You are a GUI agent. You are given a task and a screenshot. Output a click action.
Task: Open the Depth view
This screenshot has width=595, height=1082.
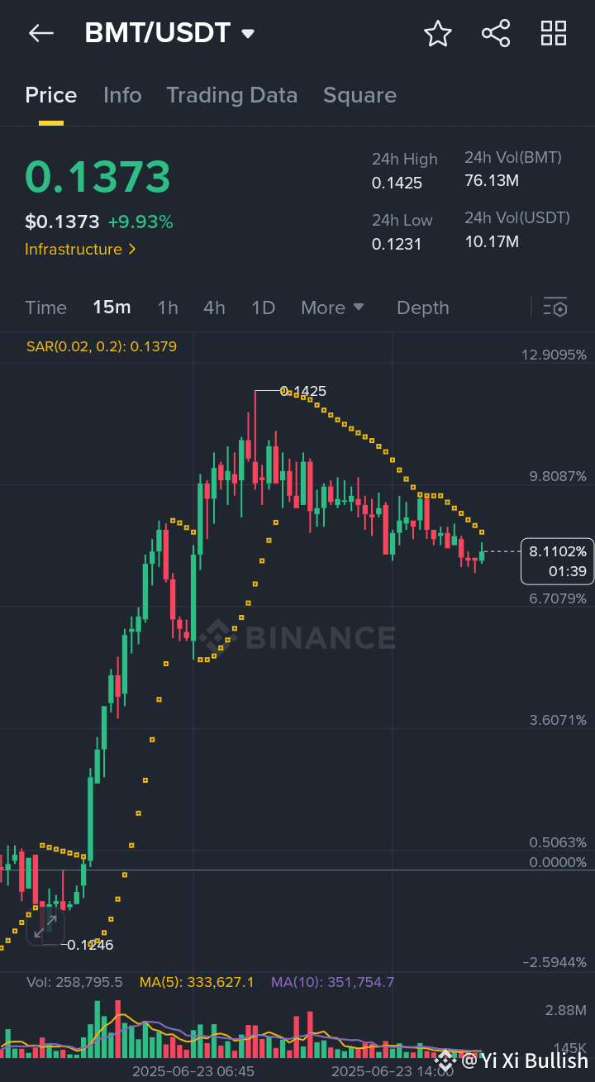tap(422, 307)
